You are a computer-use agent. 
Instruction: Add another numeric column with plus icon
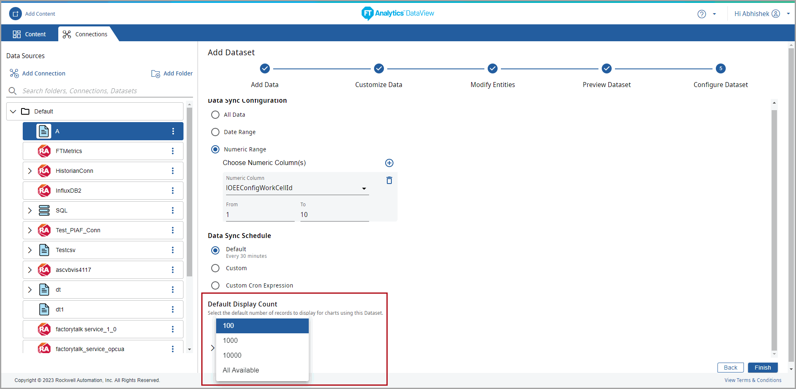(389, 163)
